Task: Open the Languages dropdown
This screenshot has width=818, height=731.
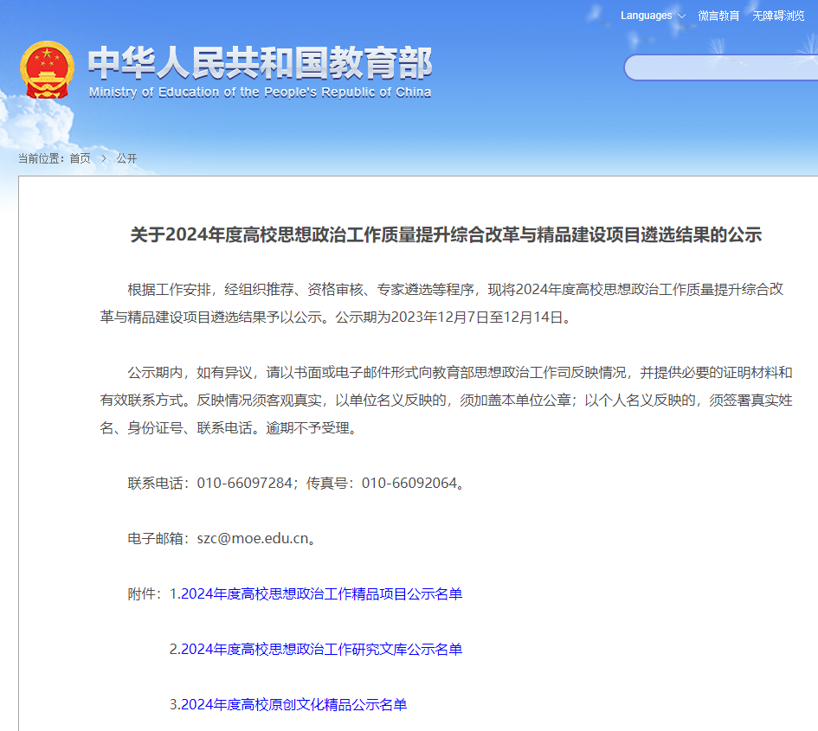Action: (646, 15)
